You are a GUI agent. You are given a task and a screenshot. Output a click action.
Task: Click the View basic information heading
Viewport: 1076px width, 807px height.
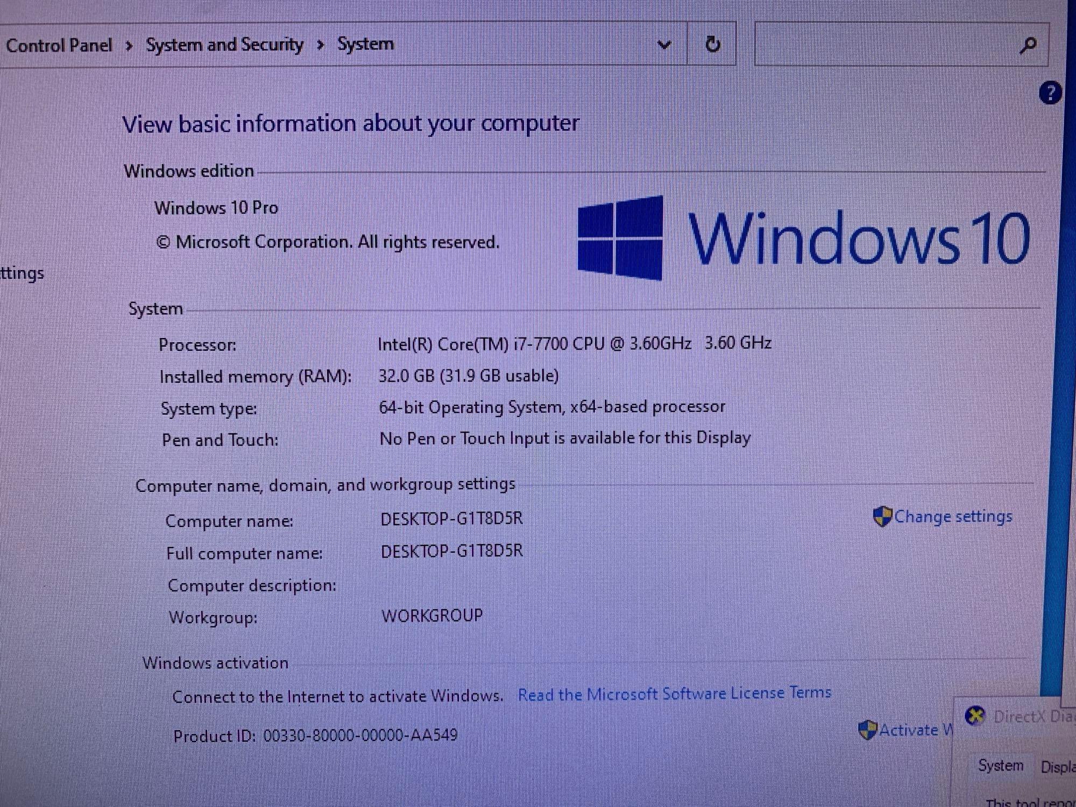pos(351,124)
